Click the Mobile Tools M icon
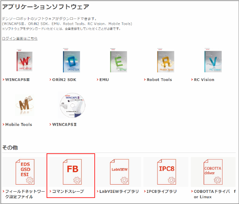Screen dimensions: 239x204 [24, 105]
